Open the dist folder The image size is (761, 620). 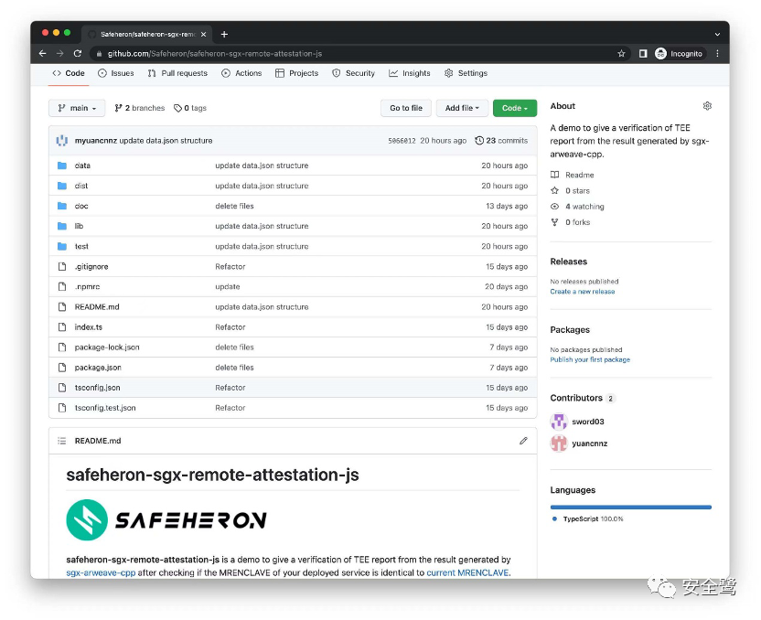tap(81, 186)
